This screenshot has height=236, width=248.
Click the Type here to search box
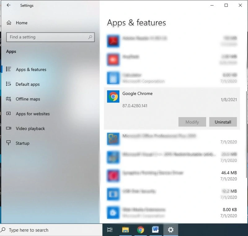point(51,230)
